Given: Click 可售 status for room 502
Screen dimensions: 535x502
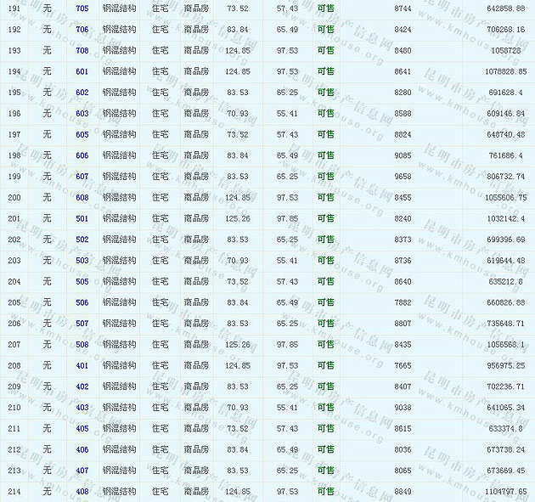Looking at the screenshot, I should coord(325,240).
